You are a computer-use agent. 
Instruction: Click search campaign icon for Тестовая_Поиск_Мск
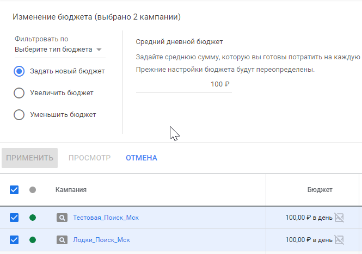pyautogui.click(x=62, y=218)
